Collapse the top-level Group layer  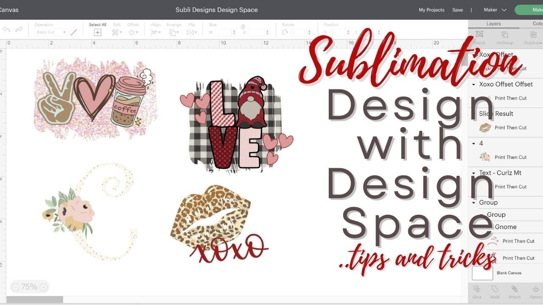pyautogui.click(x=474, y=203)
